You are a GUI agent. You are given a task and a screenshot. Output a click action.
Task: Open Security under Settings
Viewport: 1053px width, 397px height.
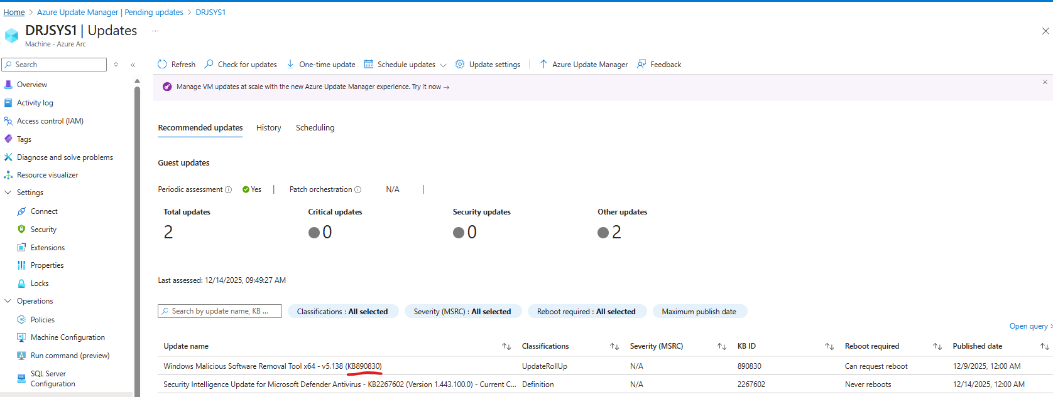point(43,230)
